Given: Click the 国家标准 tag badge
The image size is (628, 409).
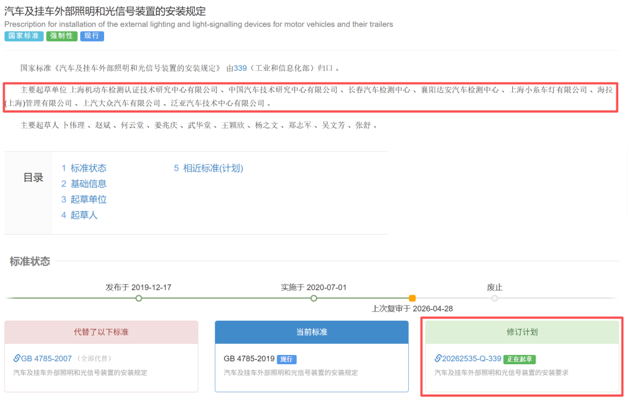Looking at the screenshot, I should pos(24,36).
